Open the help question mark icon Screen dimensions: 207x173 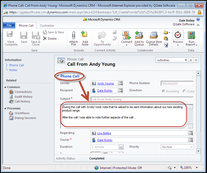point(198,19)
